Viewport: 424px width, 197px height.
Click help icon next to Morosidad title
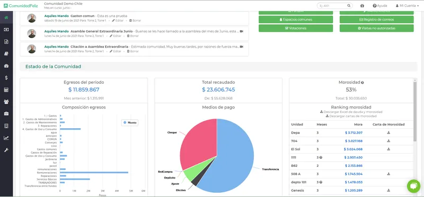363,83
